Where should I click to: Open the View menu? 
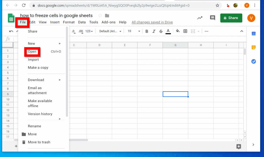coord(43,22)
